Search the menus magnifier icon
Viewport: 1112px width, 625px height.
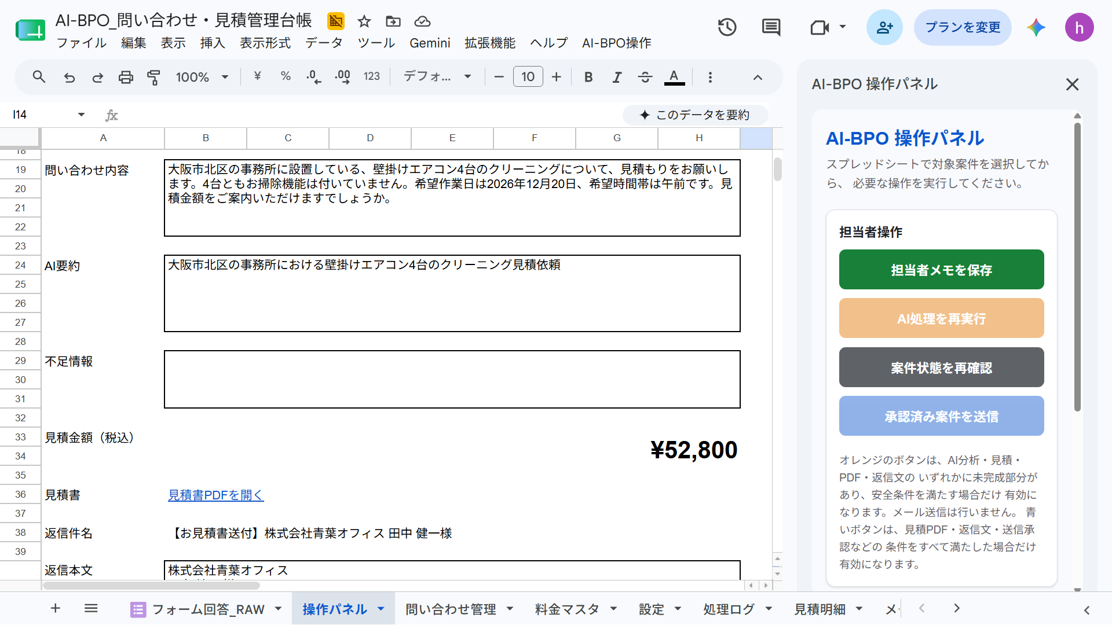(x=39, y=77)
